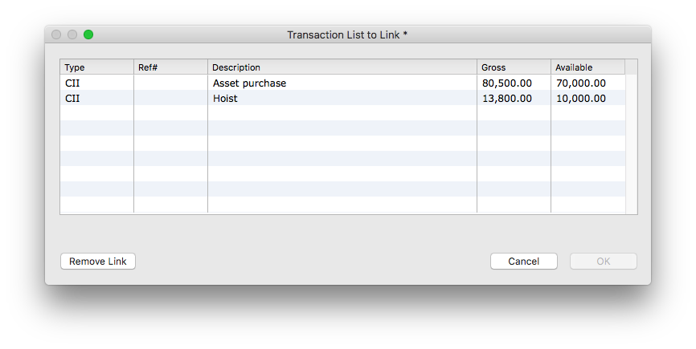This screenshot has width=696, height=349.
Task: Click the table's vertical scrollbar track
Action: point(631,144)
